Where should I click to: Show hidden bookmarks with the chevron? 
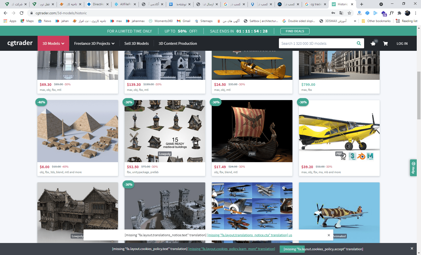(355, 21)
